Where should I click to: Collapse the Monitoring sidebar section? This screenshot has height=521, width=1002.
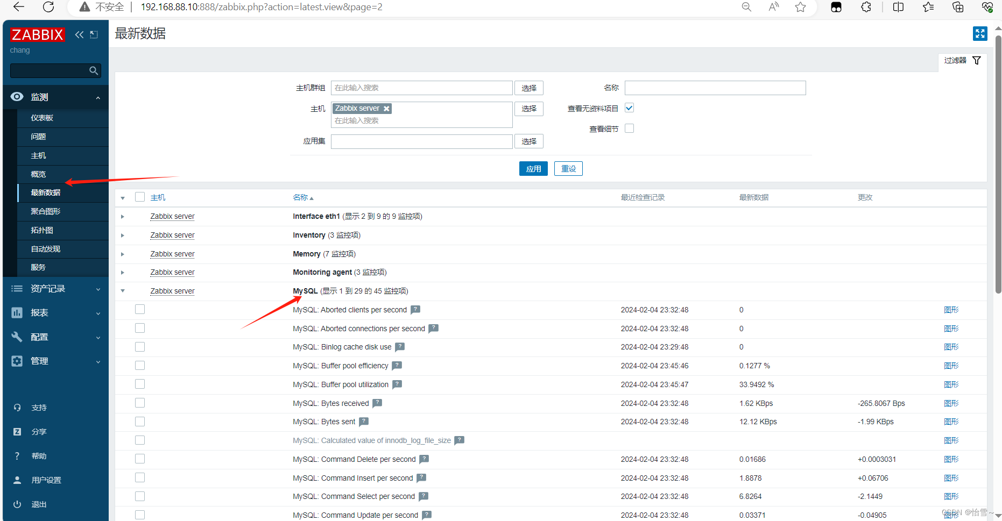click(55, 97)
